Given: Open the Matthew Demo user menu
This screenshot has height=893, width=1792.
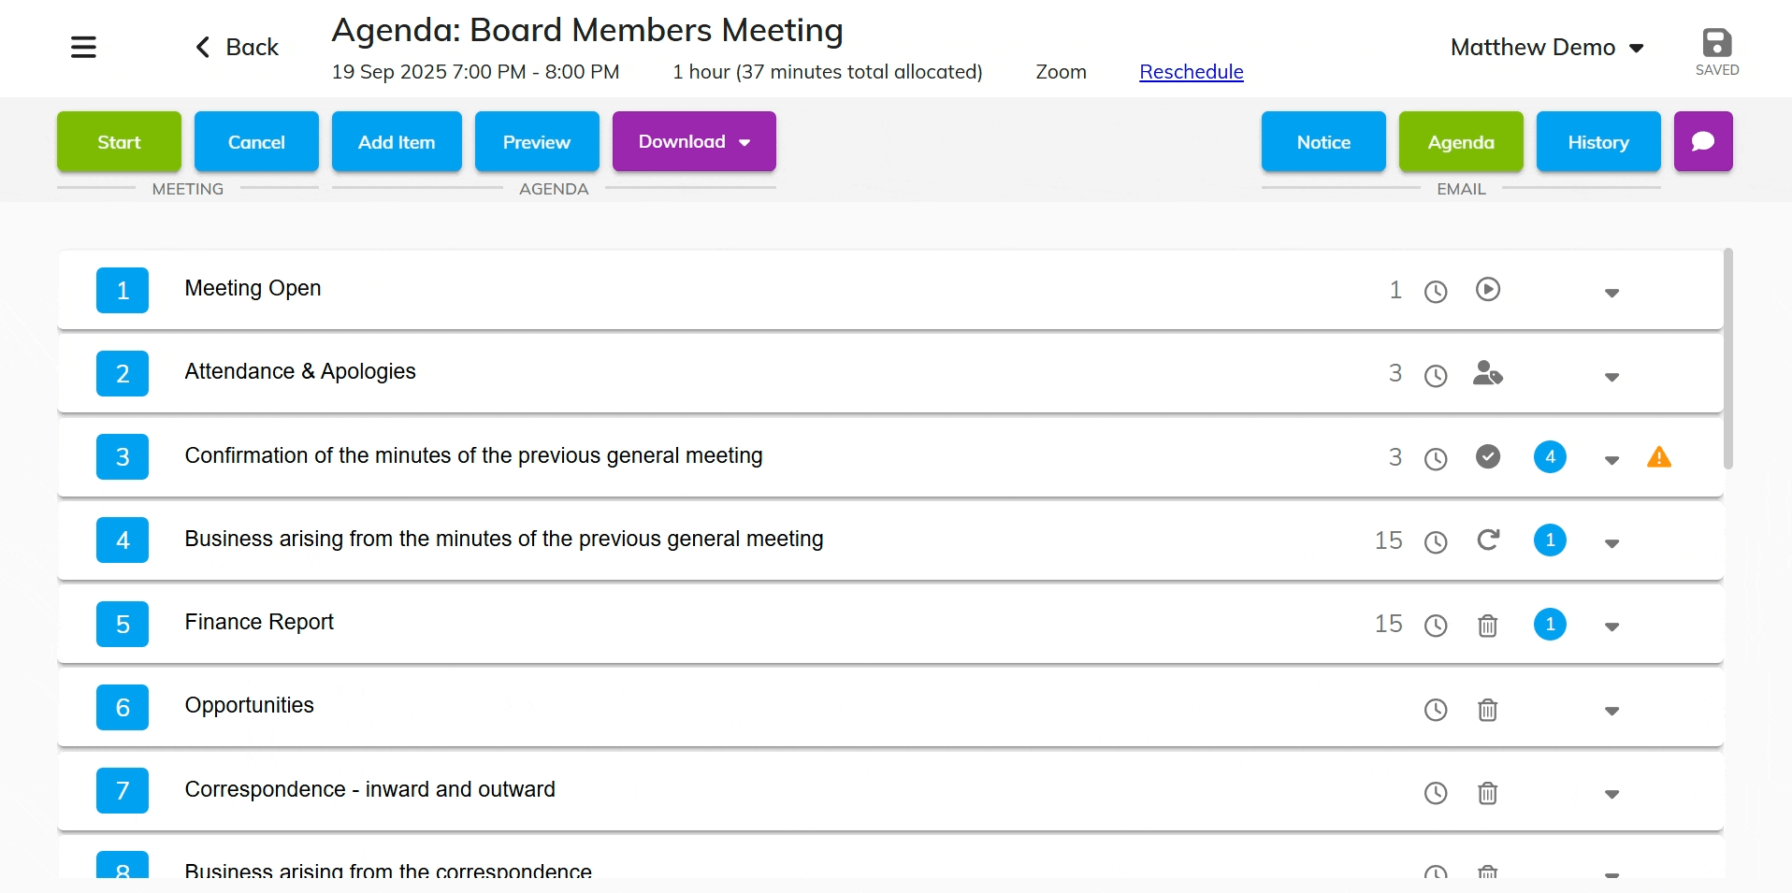Looking at the screenshot, I should pos(1546,48).
